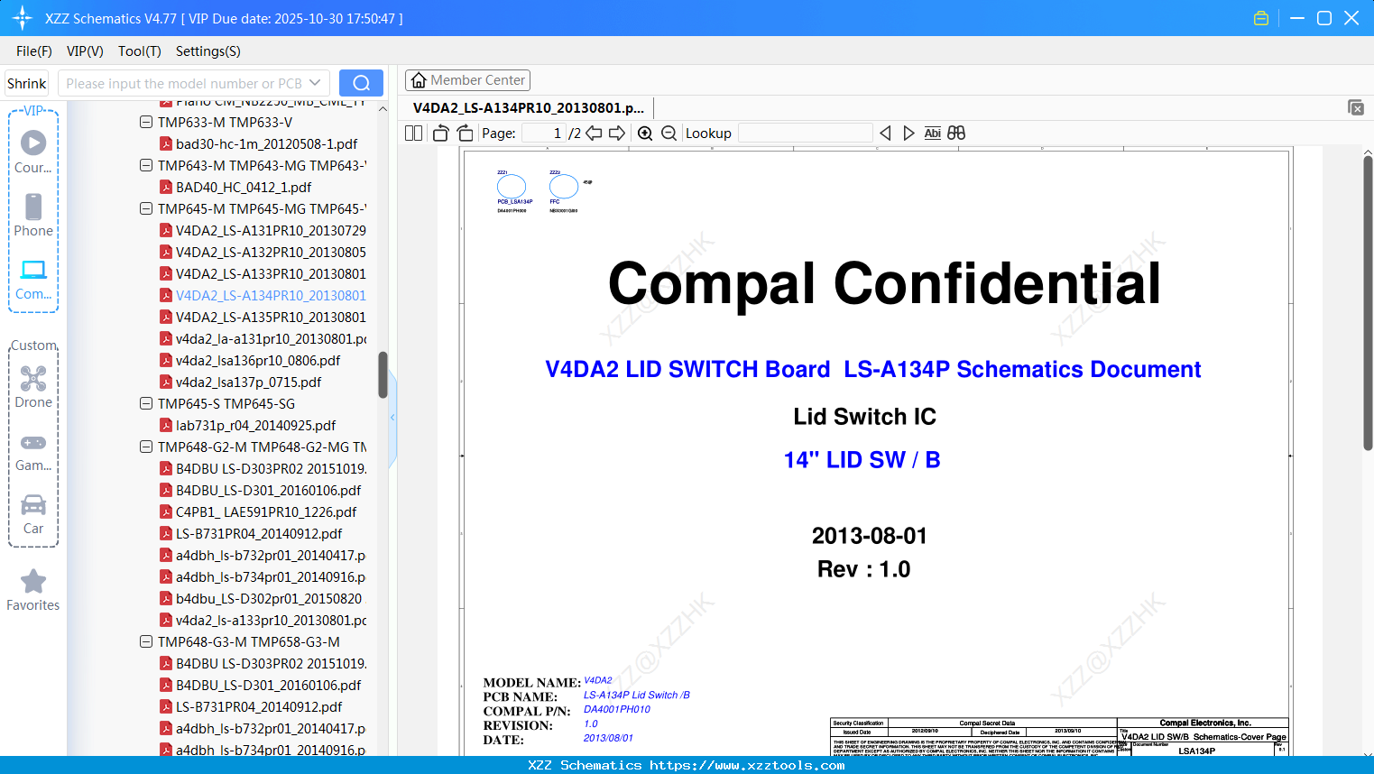Zoom out of the schematic
The image size is (1374, 774).
(669, 134)
